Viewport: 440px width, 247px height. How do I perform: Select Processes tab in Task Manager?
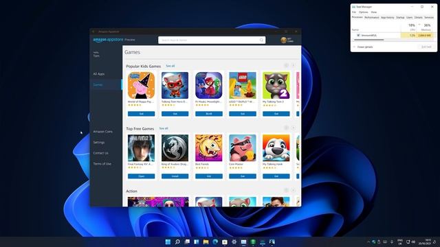tap(357, 17)
